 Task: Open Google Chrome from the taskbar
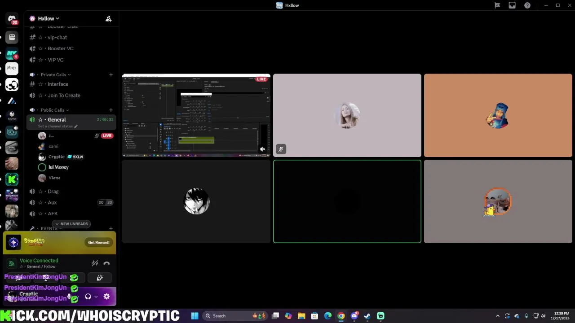point(341,316)
